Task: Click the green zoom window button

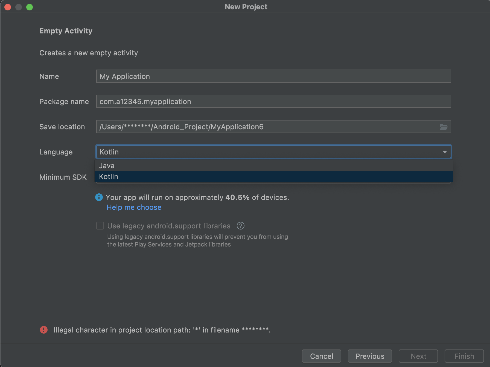Action: pyautogui.click(x=30, y=7)
